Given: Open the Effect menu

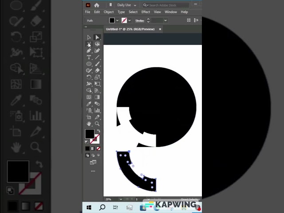Looking at the screenshot, I should coord(146,12).
